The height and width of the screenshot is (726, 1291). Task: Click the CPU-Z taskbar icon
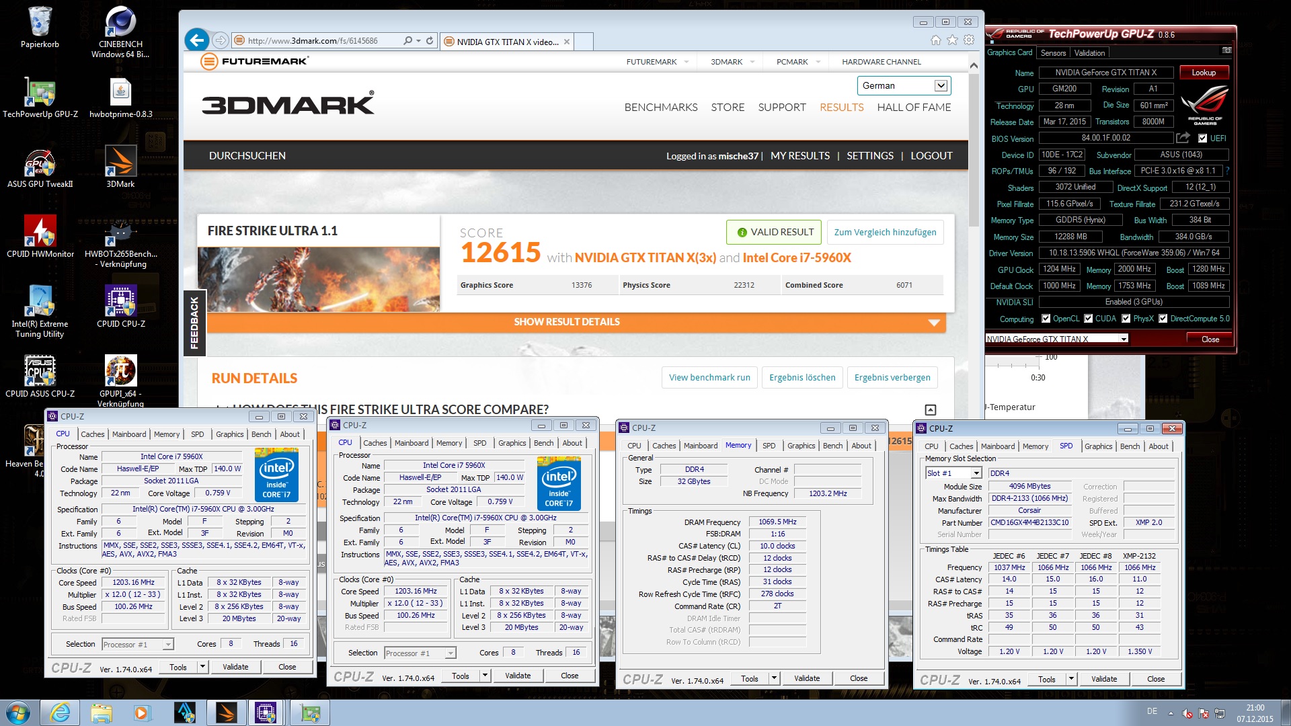[266, 713]
